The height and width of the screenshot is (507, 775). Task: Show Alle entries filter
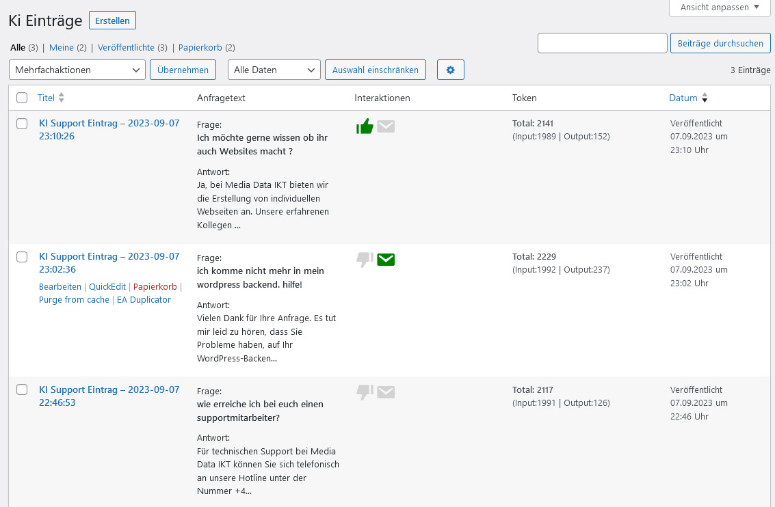(18, 47)
